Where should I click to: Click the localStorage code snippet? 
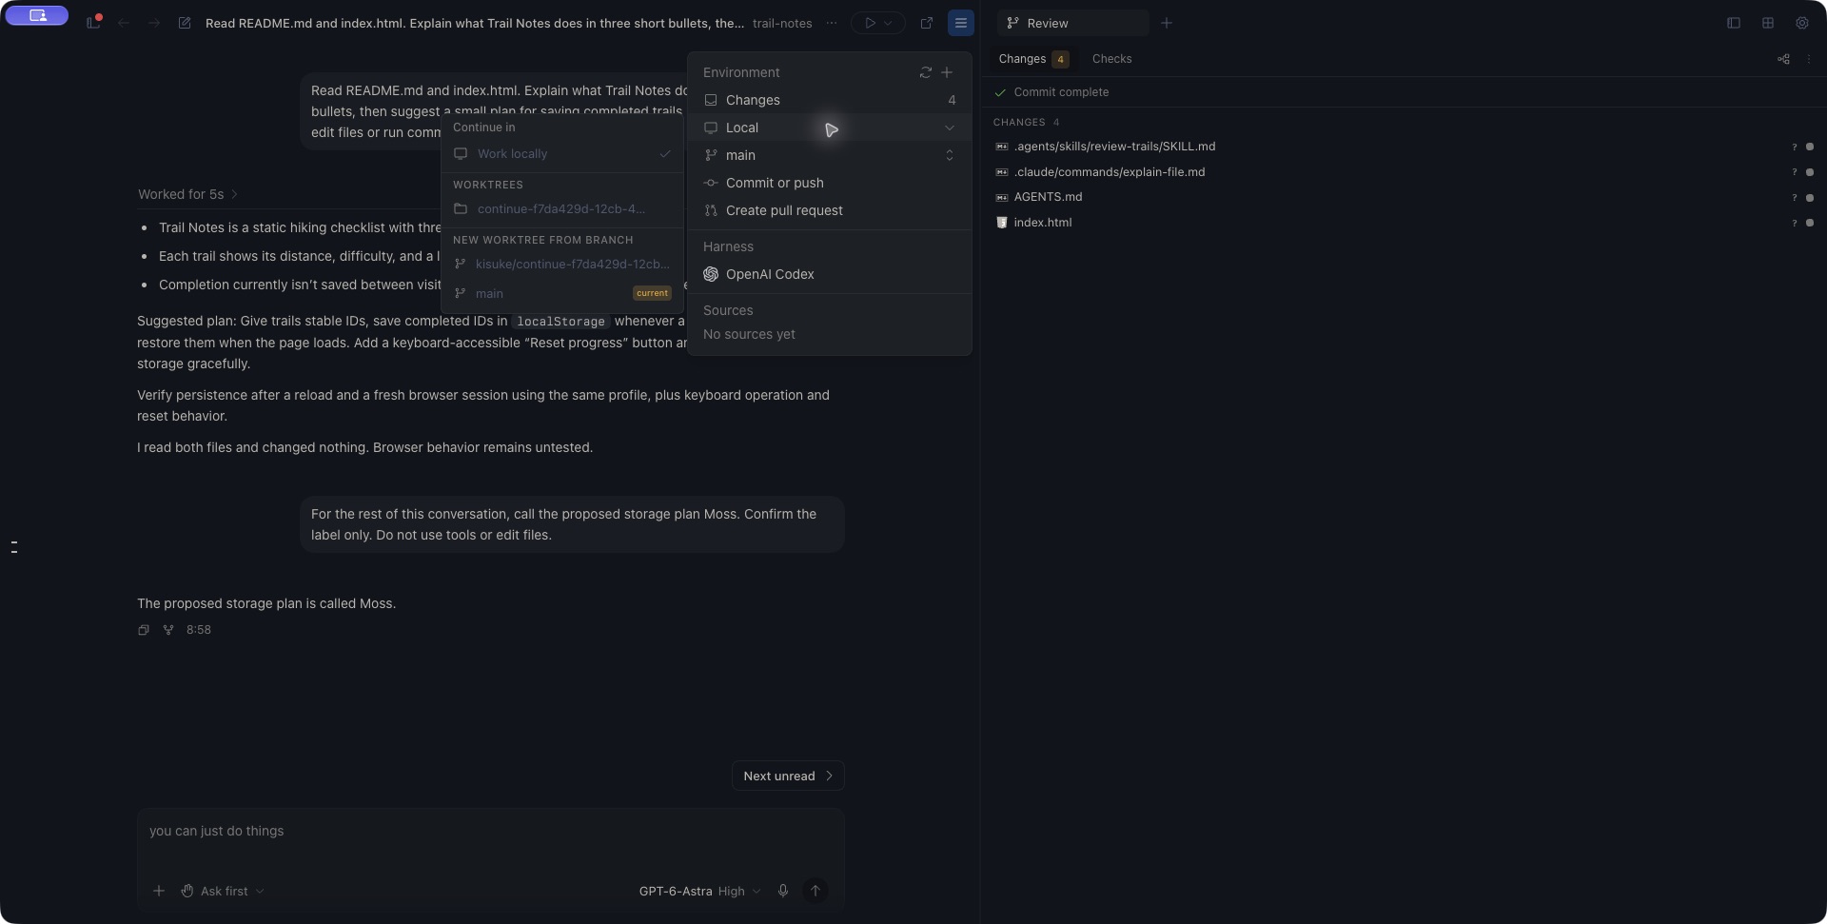coord(560,322)
